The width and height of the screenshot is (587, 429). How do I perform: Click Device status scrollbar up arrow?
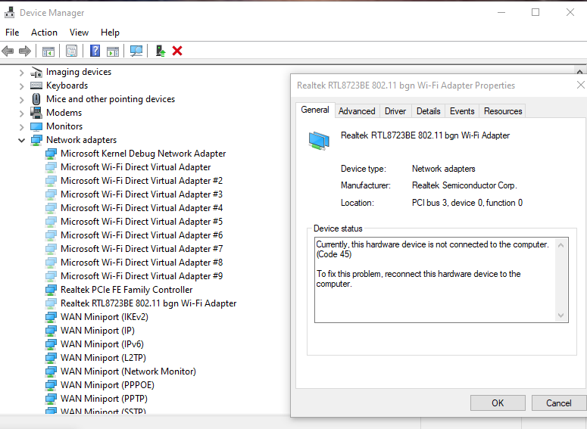coord(560,245)
